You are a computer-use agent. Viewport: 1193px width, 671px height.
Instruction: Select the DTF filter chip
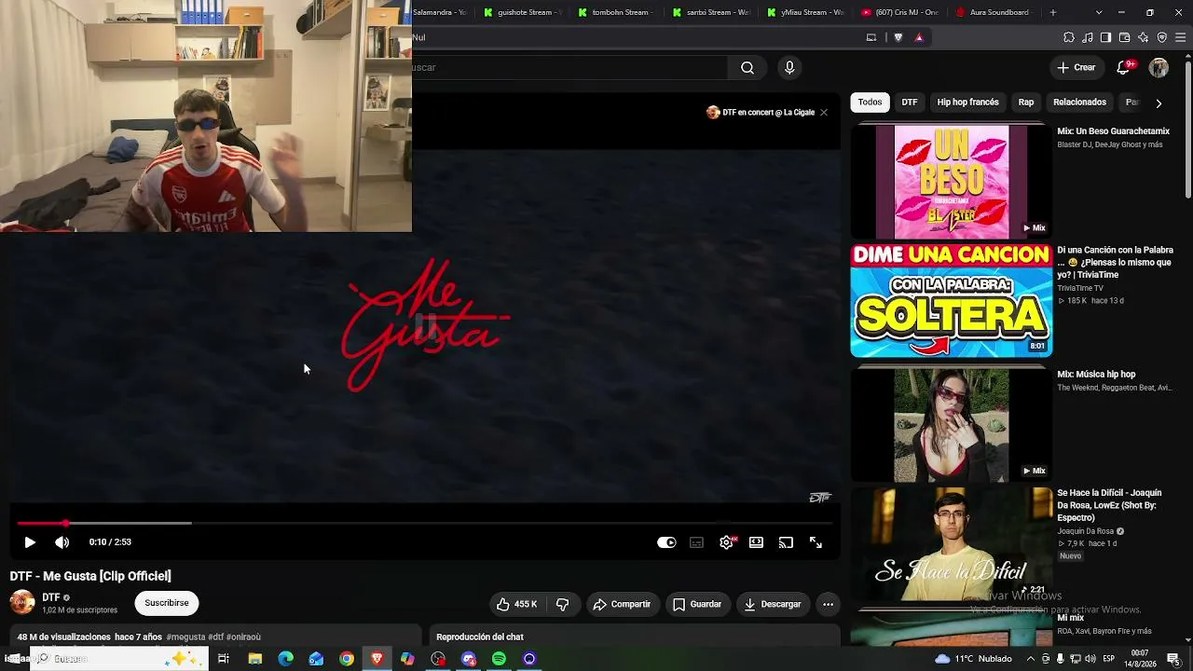pos(910,103)
